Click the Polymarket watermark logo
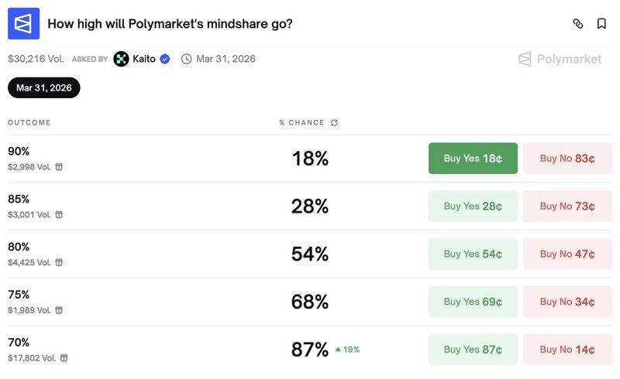The height and width of the screenshot is (379, 620). 560,59
